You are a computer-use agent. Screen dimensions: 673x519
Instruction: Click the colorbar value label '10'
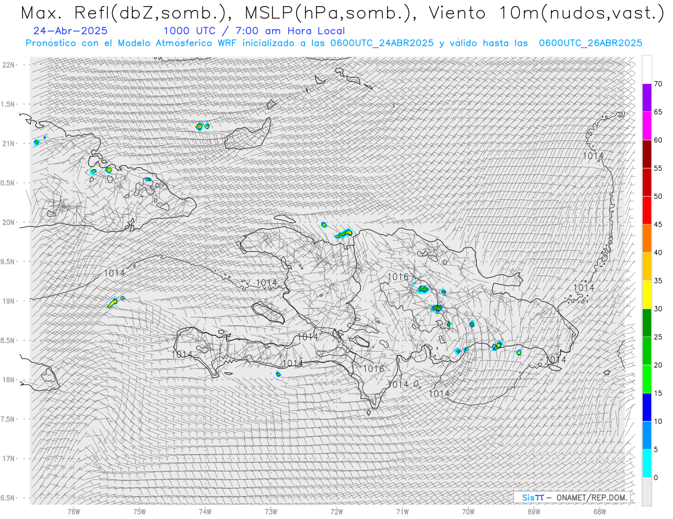pos(658,422)
